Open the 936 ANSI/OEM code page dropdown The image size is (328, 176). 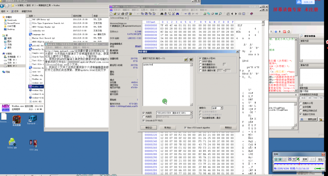coord(191,113)
